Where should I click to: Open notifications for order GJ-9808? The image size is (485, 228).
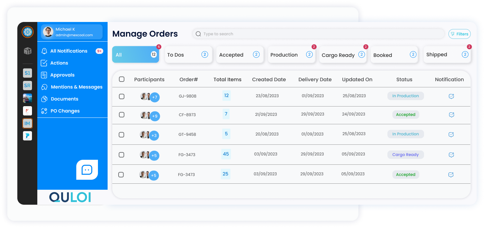pyautogui.click(x=451, y=96)
